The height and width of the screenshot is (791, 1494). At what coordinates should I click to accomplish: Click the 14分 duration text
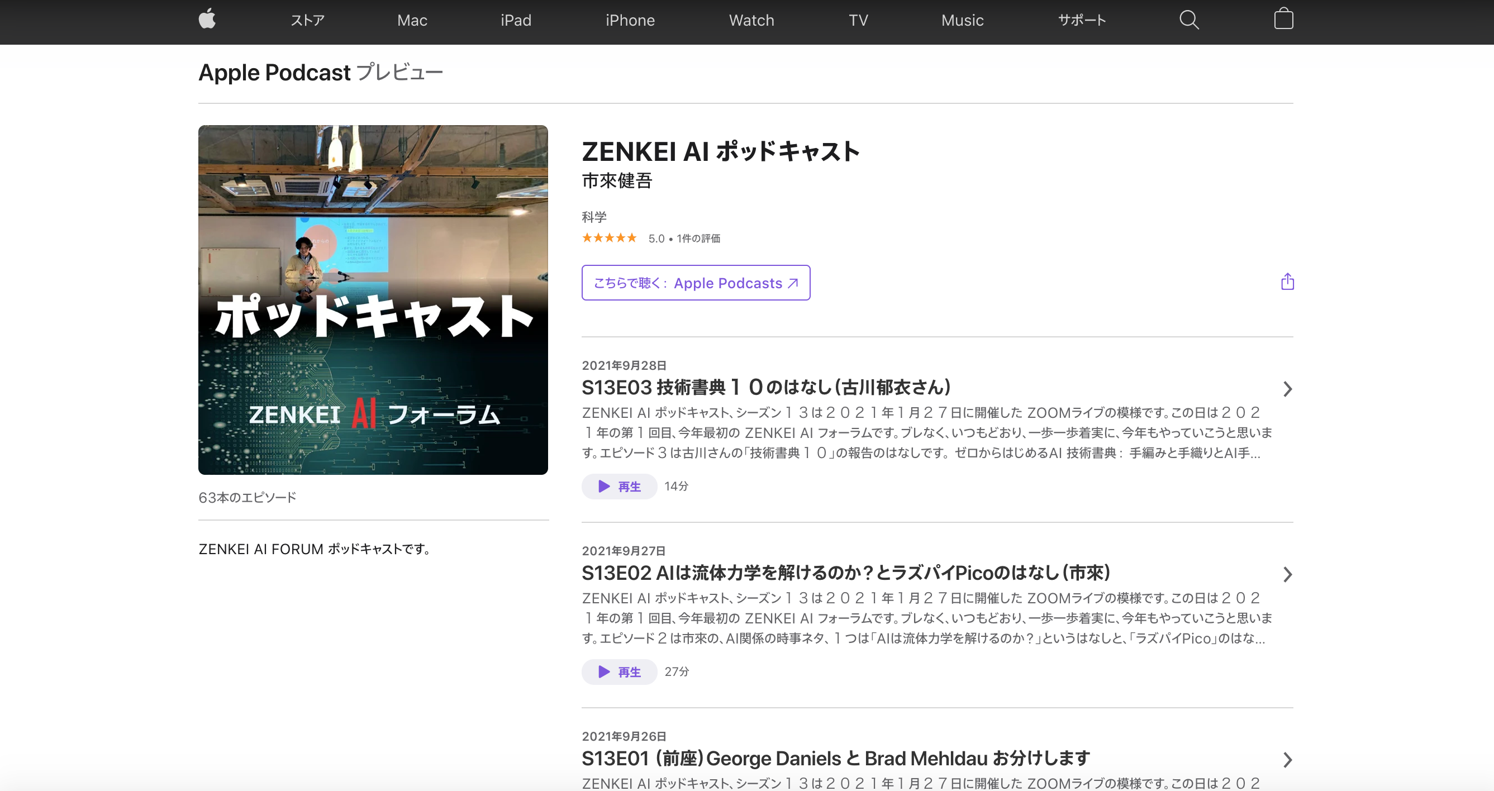coord(676,487)
